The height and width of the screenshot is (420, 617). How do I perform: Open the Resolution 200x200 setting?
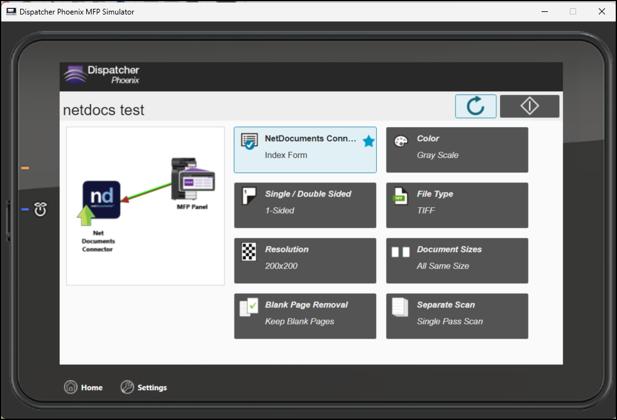click(x=305, y=261)
